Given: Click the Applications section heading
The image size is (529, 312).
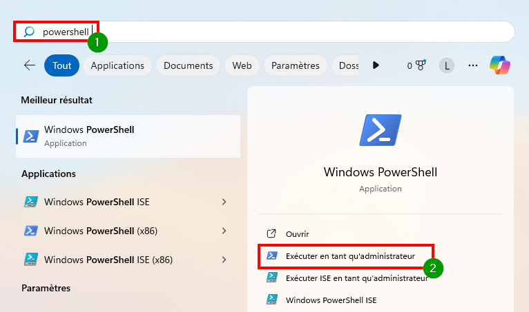Looking at the screenshot, I should tap(48, 174).
